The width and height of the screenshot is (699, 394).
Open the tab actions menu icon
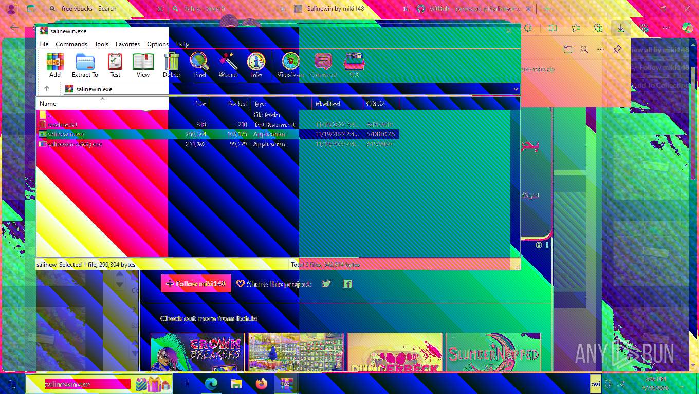[30, 9]
